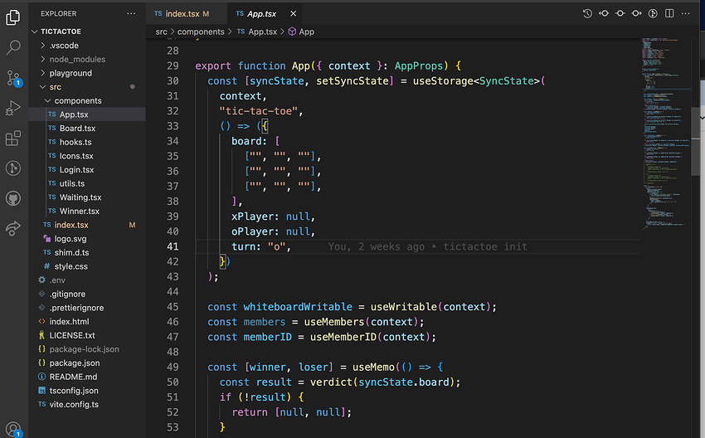The image size is (705, 438).
Task: Open README.md file
Action: [87, 377]
